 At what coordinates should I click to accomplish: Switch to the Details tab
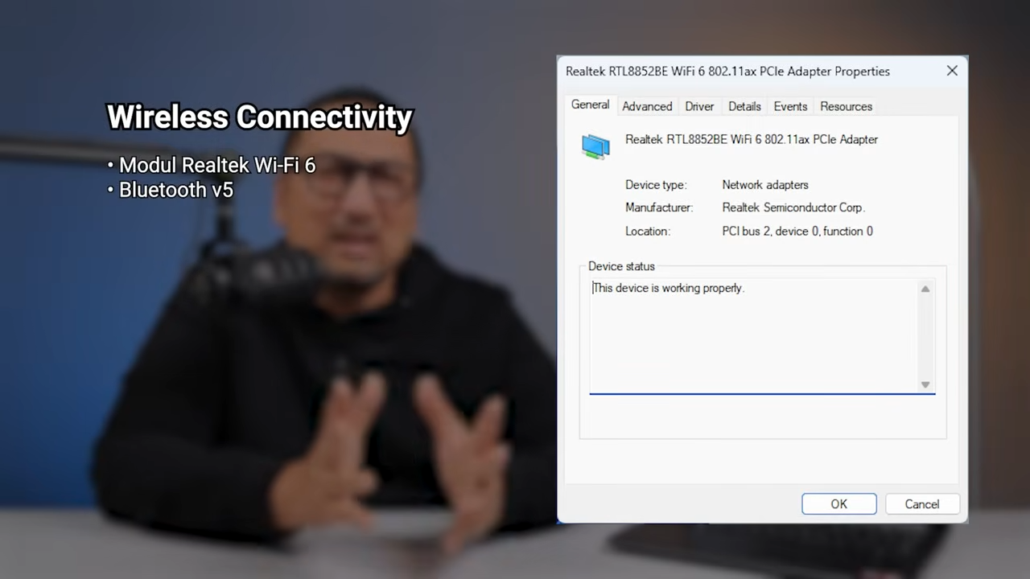point(744,106)
